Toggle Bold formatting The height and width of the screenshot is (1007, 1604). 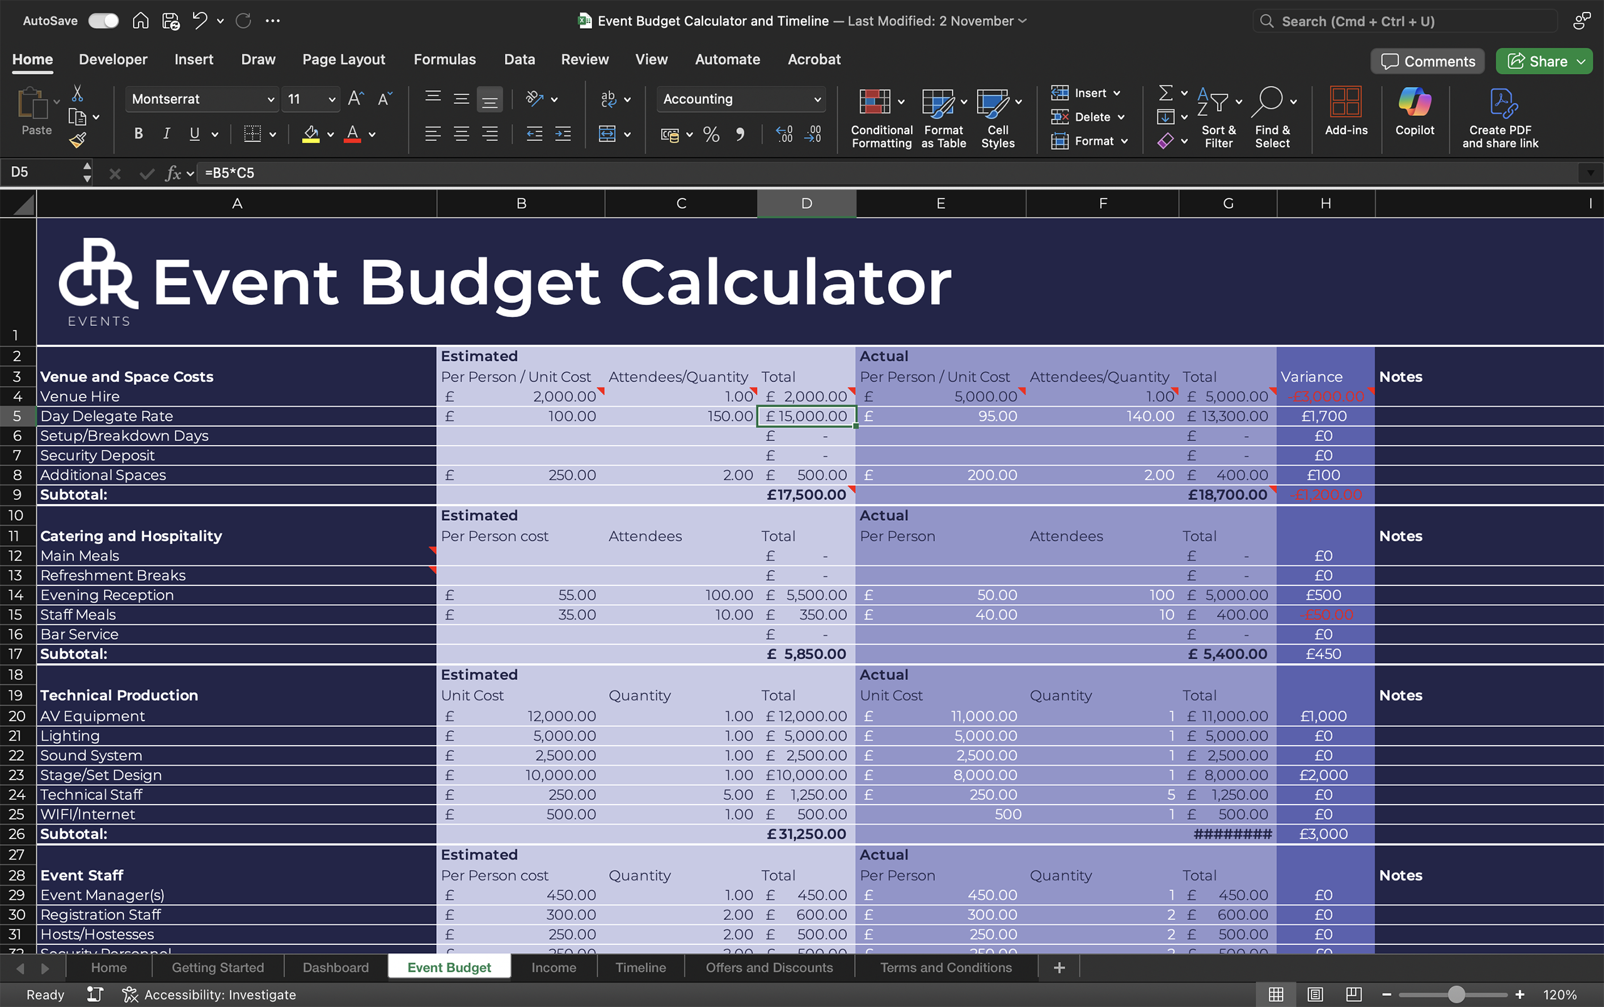pos(138,134)
